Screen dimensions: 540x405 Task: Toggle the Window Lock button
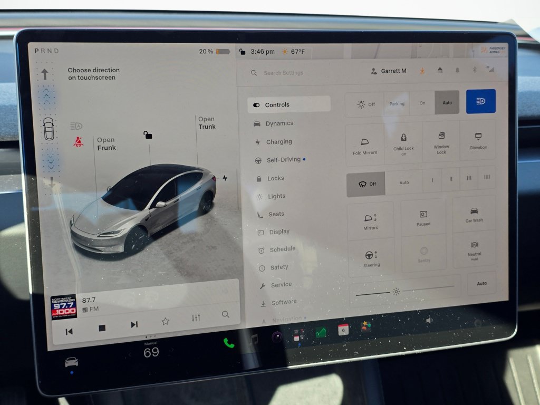(x=441, y=142)
